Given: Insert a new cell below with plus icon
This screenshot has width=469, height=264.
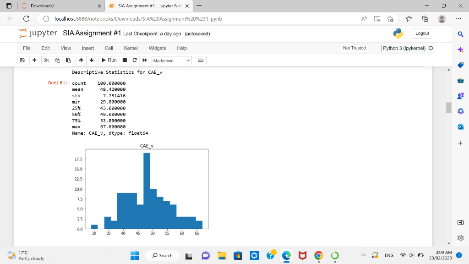Looking at the screenshot, I should click(x=34, y=60).
